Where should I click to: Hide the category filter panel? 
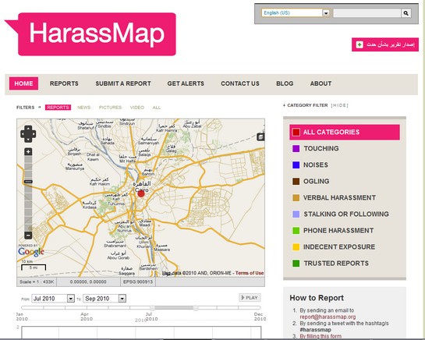tap(339, 105)
